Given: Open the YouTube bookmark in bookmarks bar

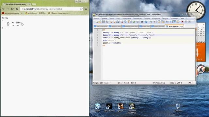Looking at the screenshot, I should [x=12, y=13].
